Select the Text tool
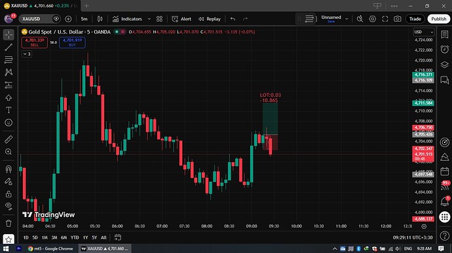Image resolution: width=452 pixels, height=253 pixels. tap(9, 110)
